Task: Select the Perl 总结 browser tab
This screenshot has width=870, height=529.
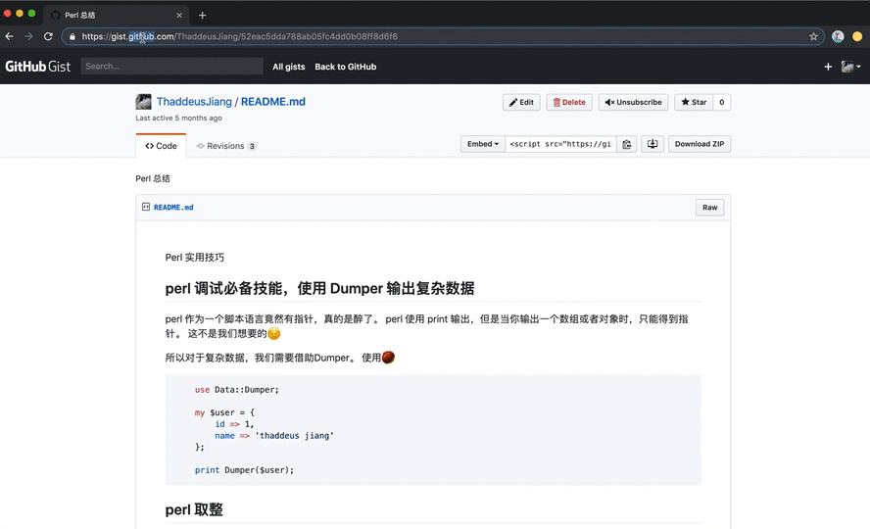Action: [x=117, y=15]
